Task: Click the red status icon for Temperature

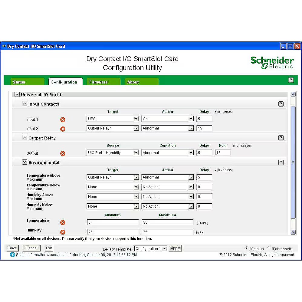Action: pos(63,223)
